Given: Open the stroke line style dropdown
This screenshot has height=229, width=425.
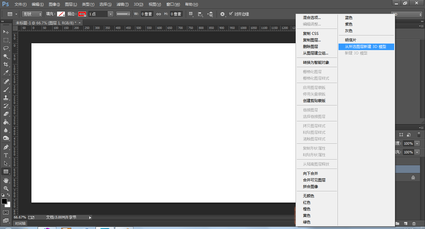Looking at the screenshot, I should click(x=123, y=14).
